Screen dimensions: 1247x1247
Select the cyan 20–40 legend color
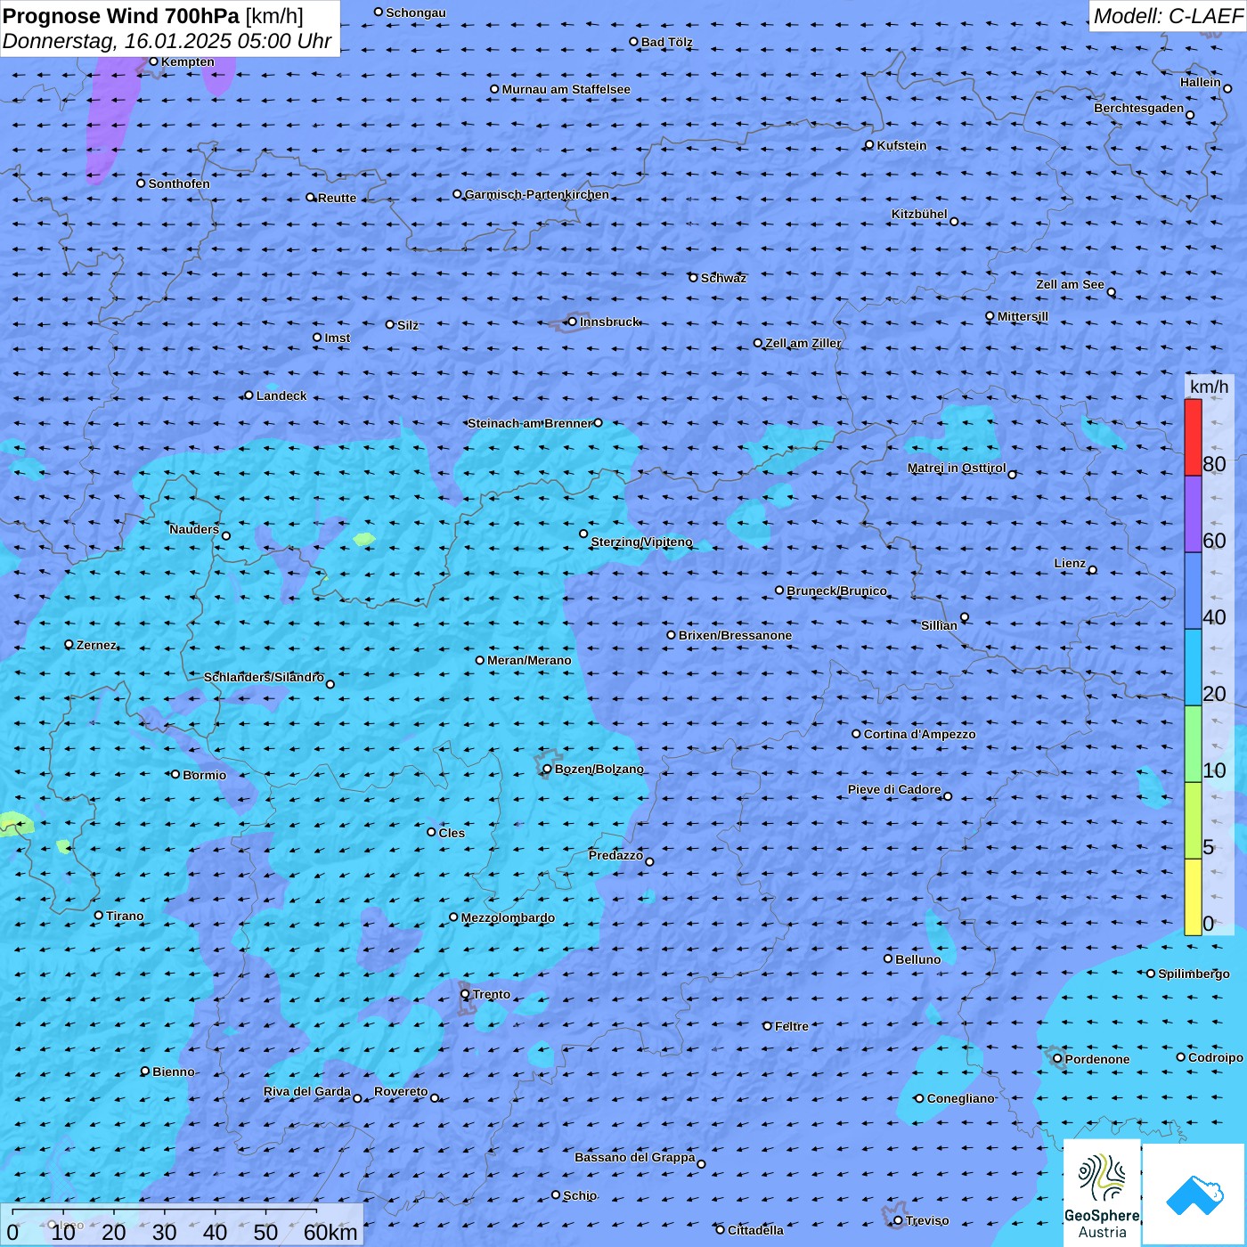point(1193,667)
